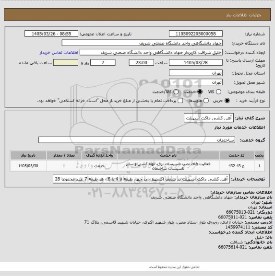Click the اطلاعات تماس سازمان خریدار heading
The image size is (275, 276).
tap(241, 192)
